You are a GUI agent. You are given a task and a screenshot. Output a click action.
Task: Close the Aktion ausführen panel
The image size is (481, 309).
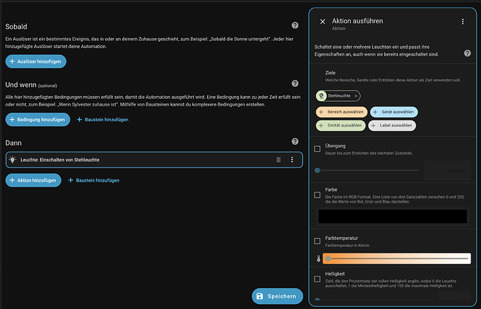(x=322, y=22)
